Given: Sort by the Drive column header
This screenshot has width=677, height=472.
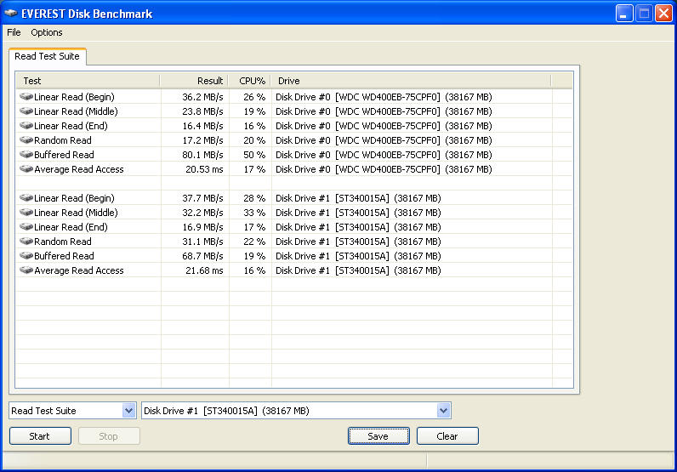Looking at the screenshot, I should (x=411, y=81).
